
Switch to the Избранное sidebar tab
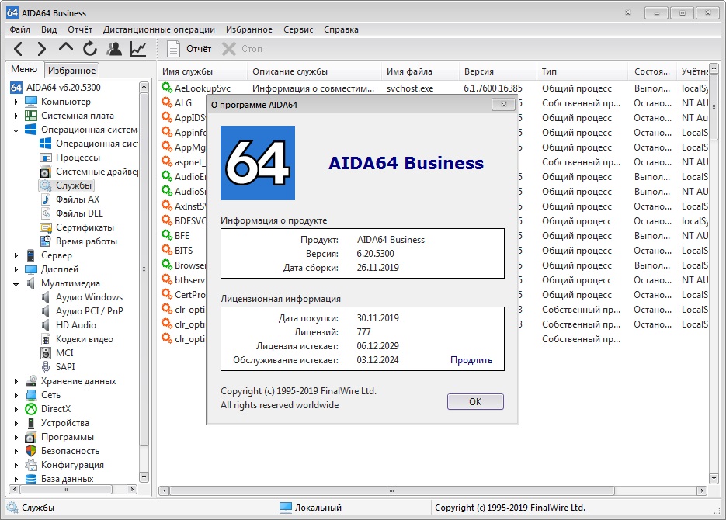coord(71,71)
